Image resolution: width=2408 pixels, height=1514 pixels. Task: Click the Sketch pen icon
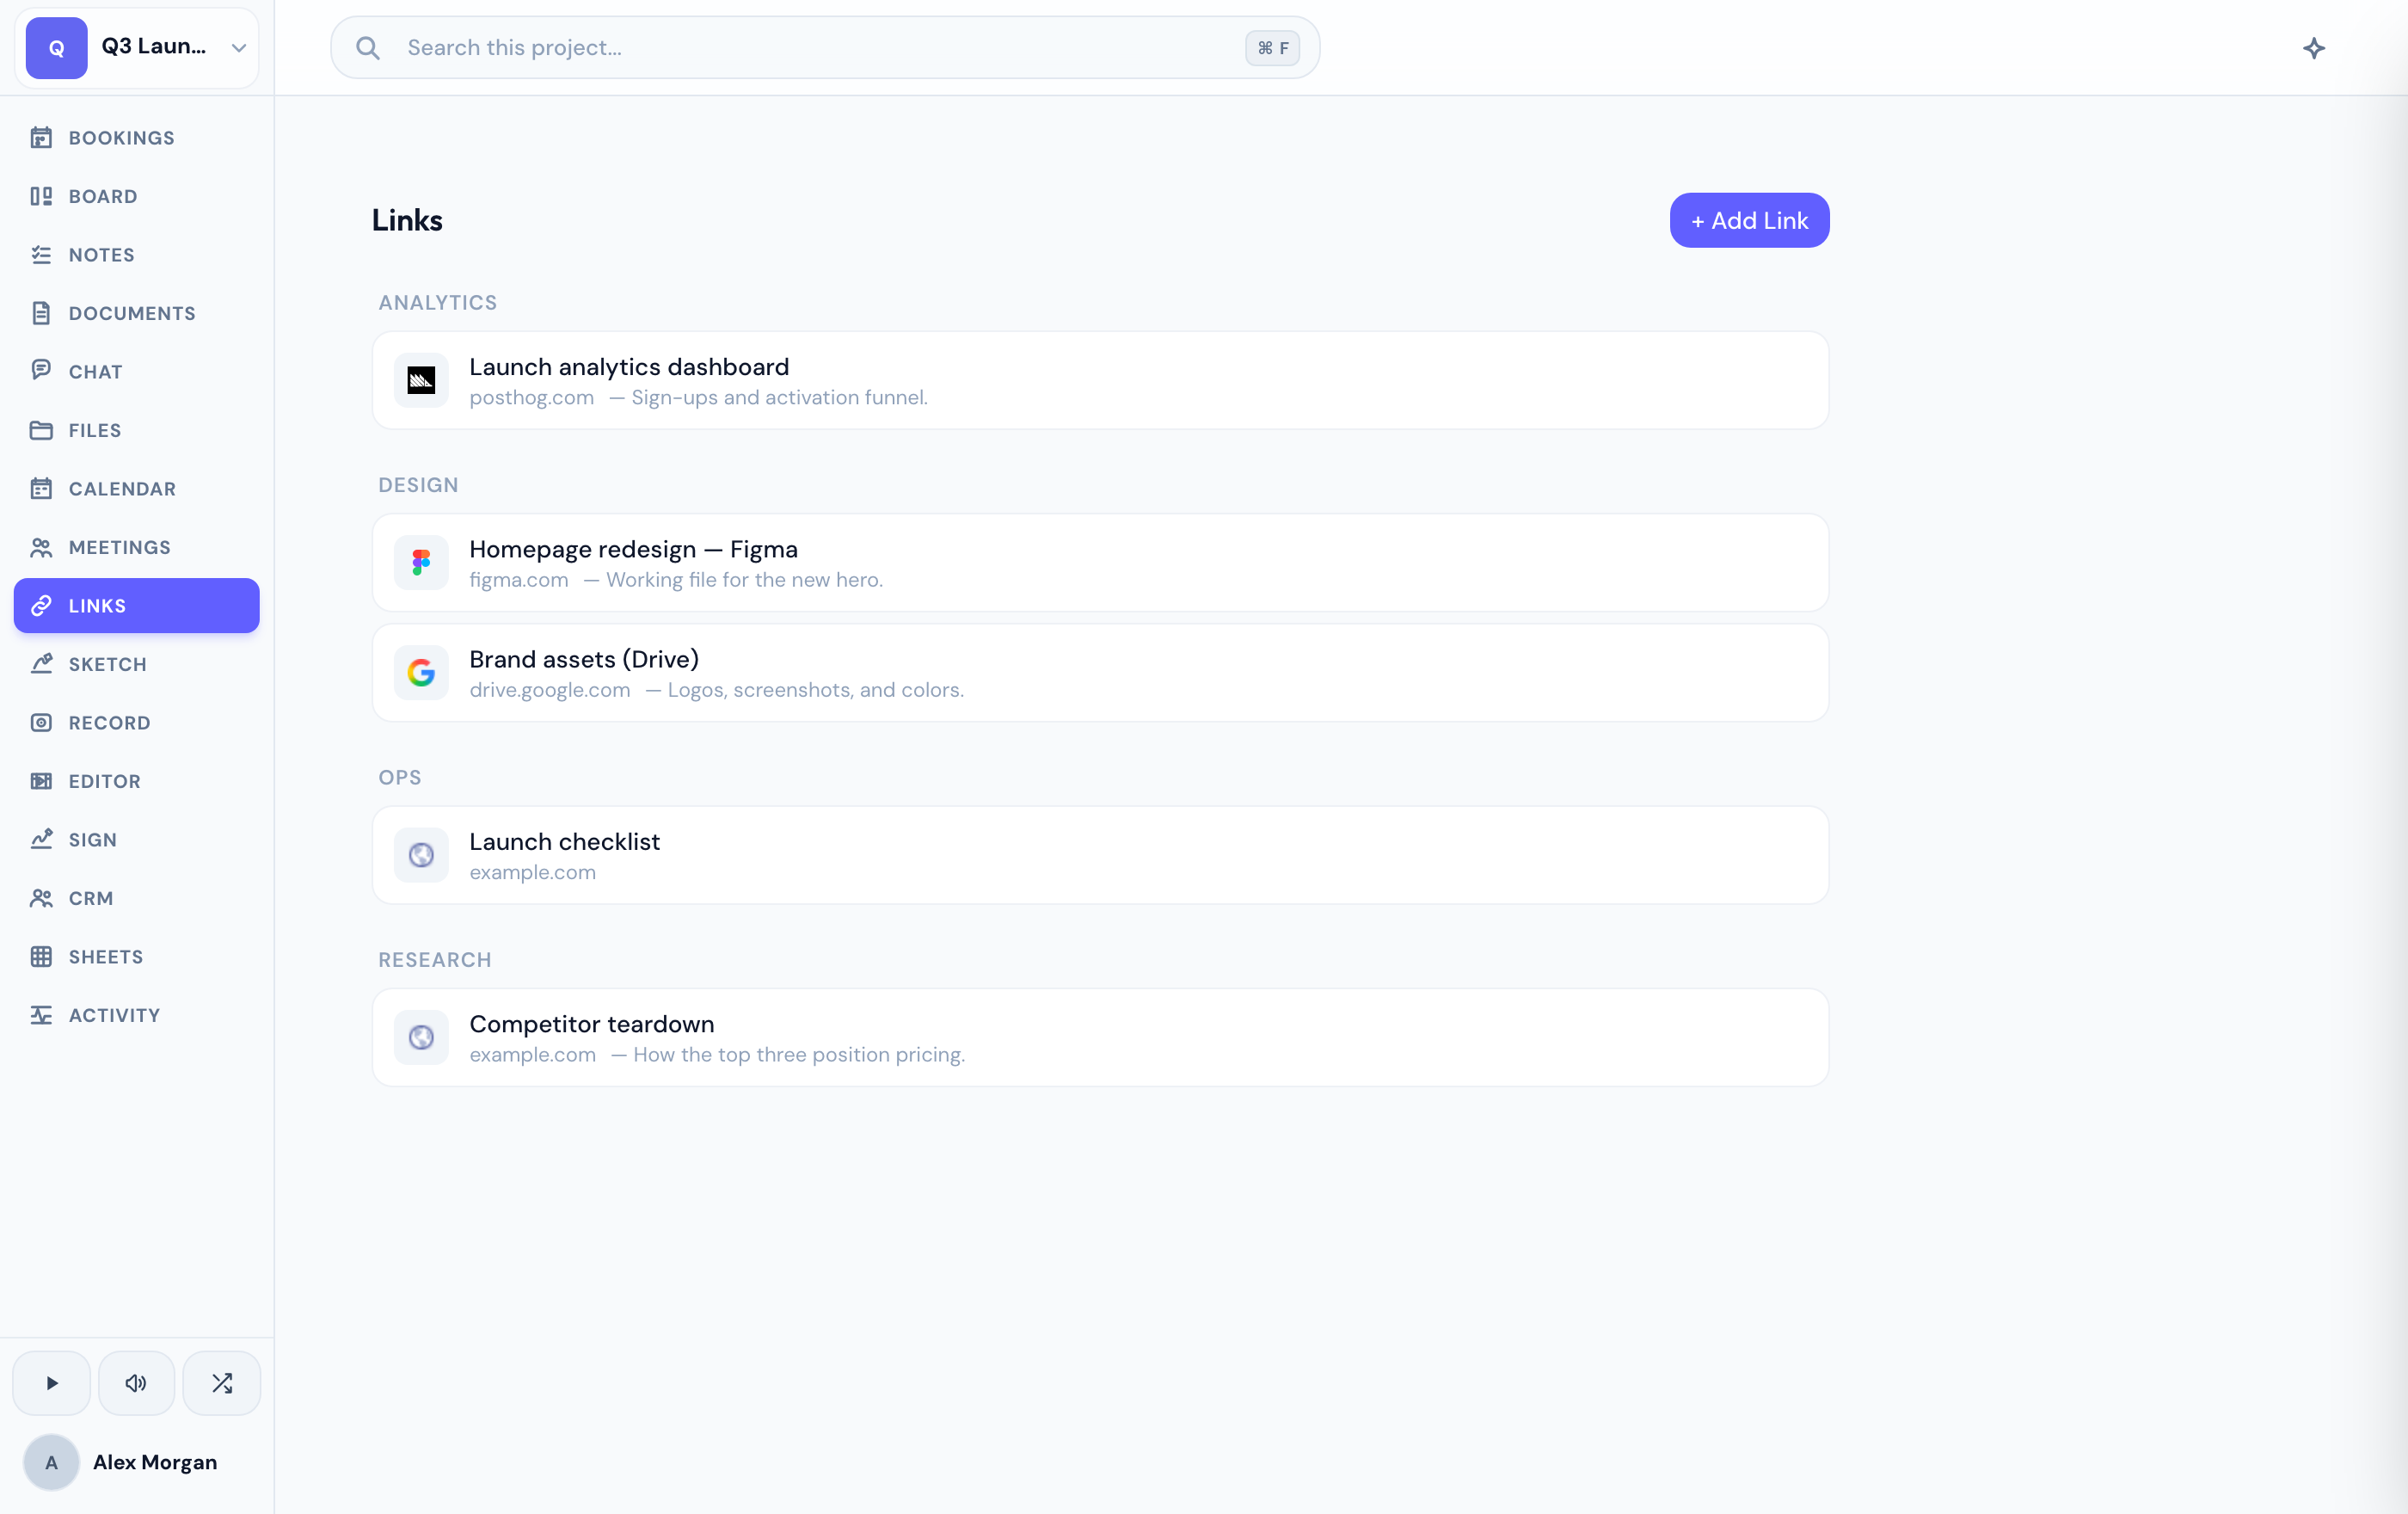[x=41, y=664]
